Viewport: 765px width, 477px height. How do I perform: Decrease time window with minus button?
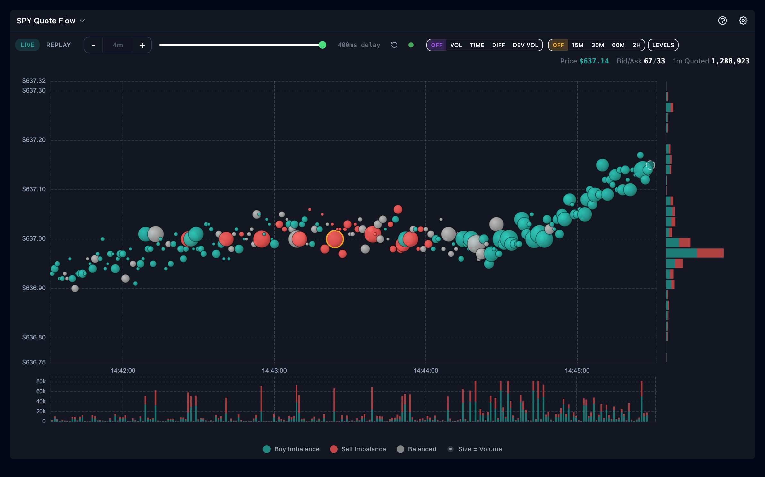[93, 45]
